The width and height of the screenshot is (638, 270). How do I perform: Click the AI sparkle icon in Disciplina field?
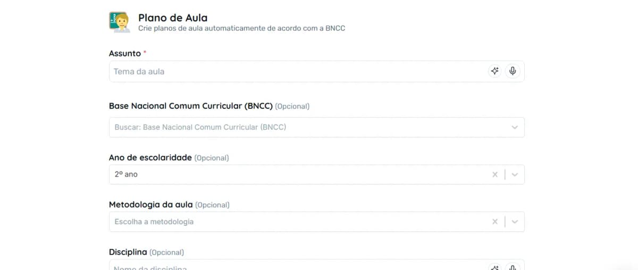(495, 267)
